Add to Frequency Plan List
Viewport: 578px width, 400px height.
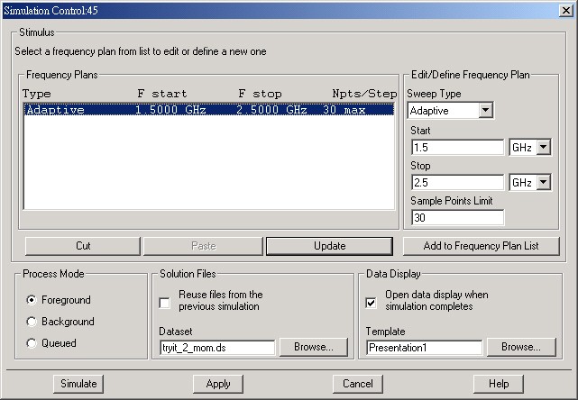[481, 246]
